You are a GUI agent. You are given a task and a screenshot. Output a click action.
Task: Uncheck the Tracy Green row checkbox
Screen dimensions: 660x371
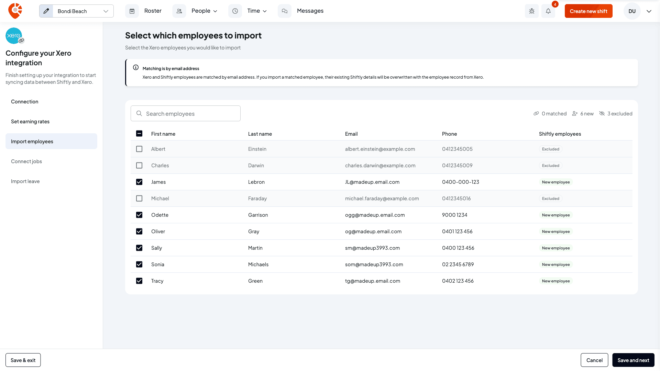click(x=139, y=281)
